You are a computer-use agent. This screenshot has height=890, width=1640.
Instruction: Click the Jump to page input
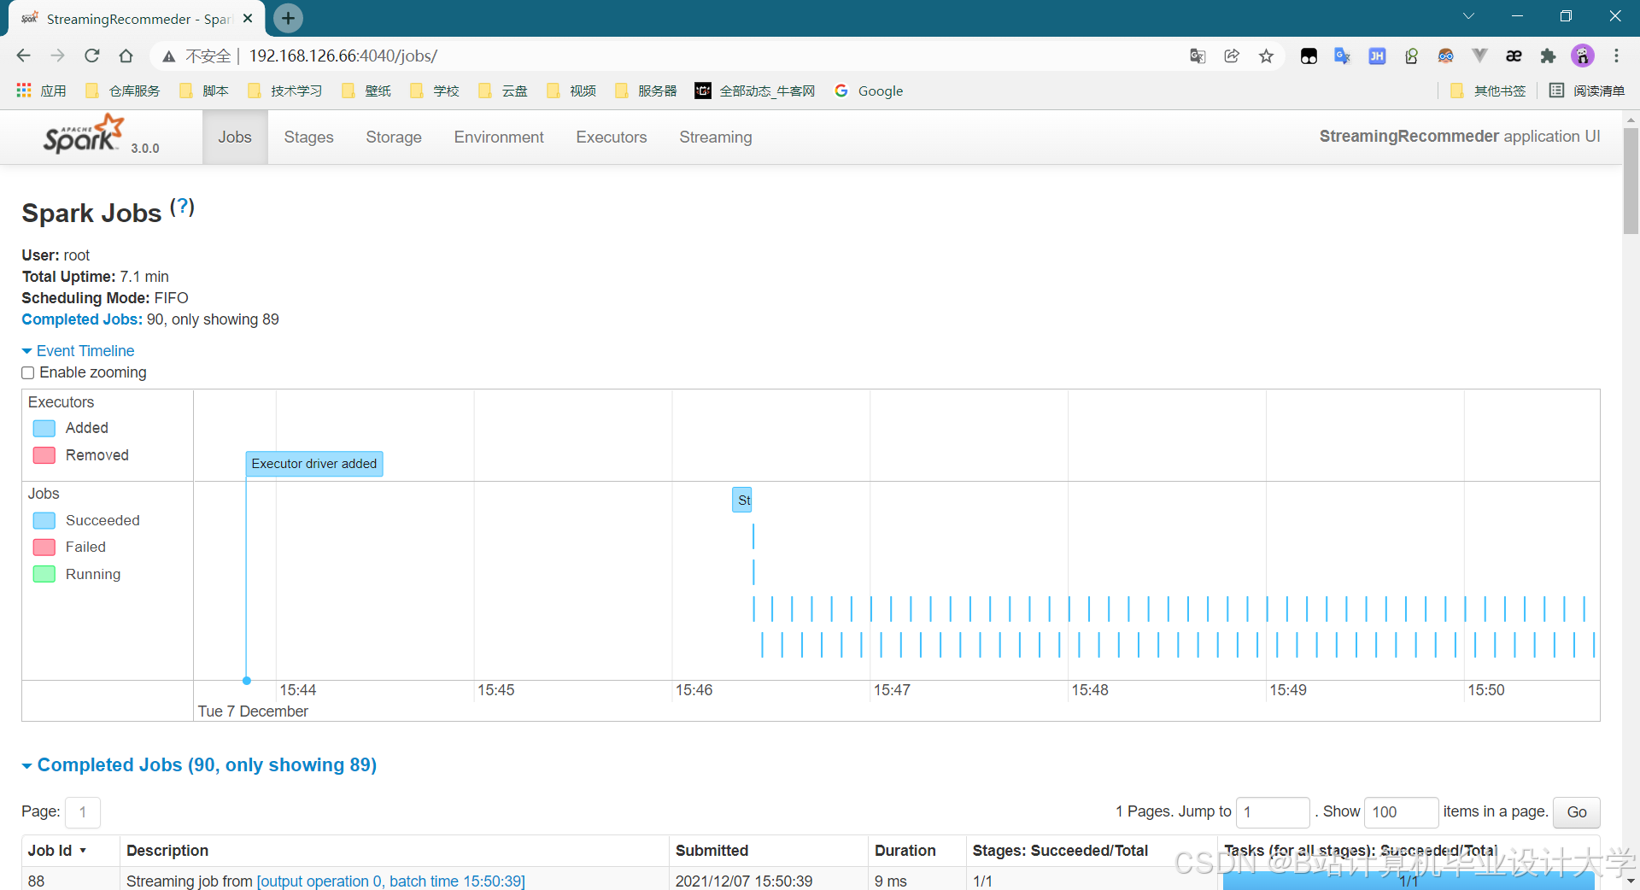[x=1273, y=812]
